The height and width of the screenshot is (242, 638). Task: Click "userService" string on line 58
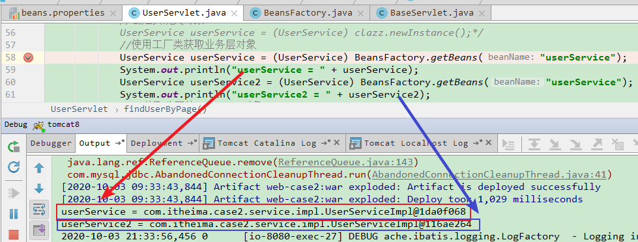[x=578, y=58]
